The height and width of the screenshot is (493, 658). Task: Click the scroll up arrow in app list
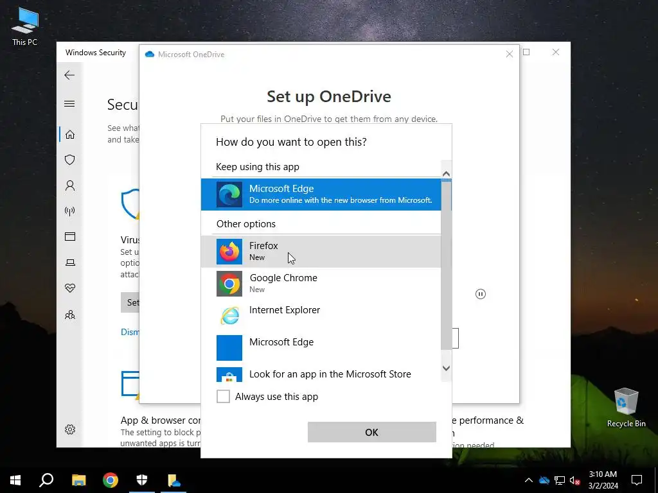[x=446, y=173]
